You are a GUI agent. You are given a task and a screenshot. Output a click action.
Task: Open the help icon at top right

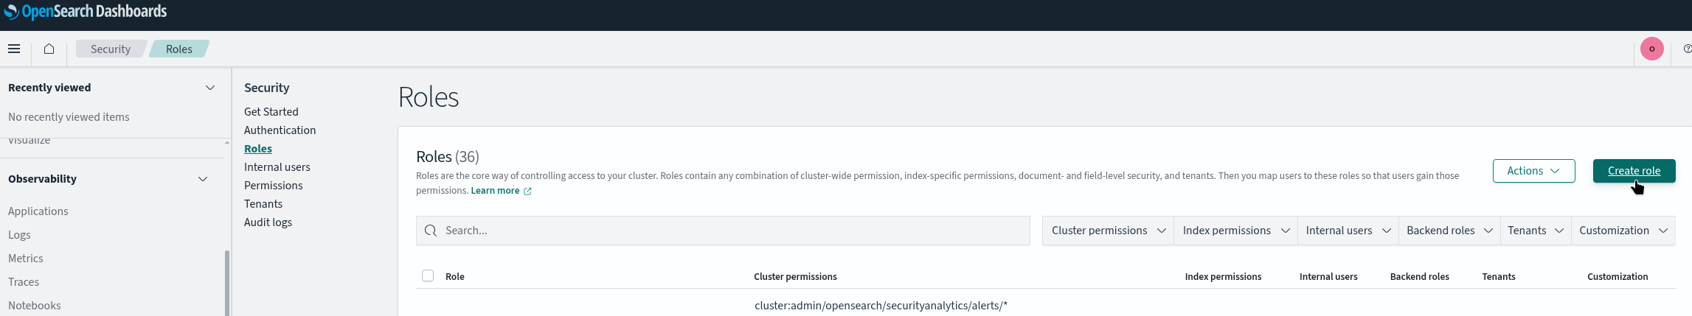click(1688, 49)
